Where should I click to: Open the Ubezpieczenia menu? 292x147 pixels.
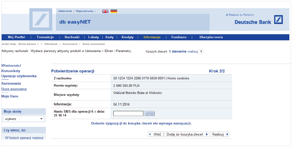pos(211,37)
